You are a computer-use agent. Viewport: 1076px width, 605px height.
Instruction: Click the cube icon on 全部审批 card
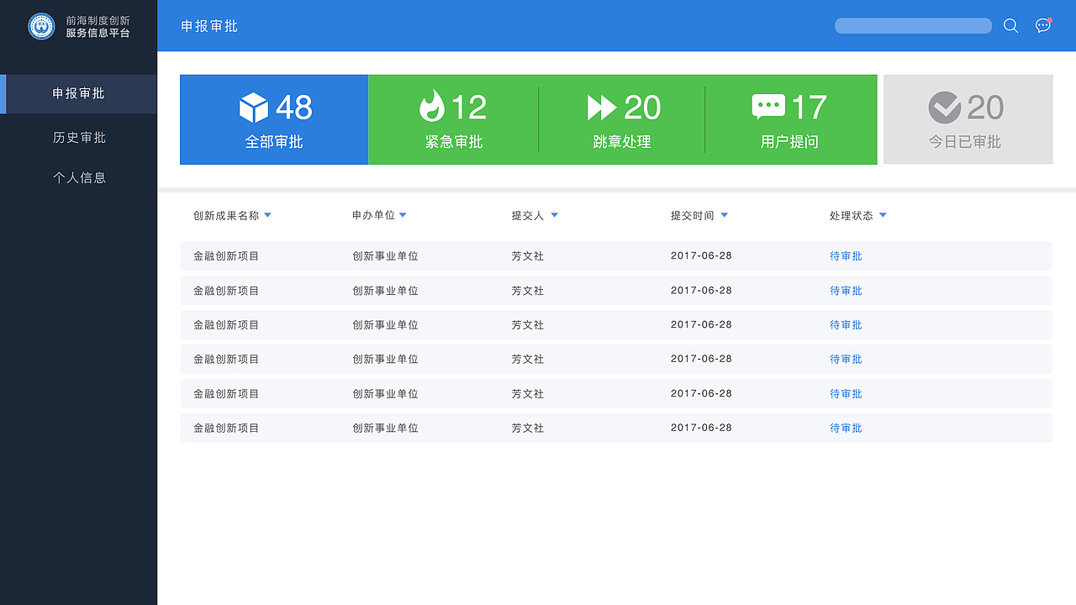[254, 106]
